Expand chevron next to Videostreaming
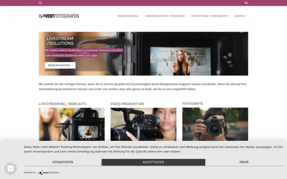The width and height of the screenshot is (287, 179). (140, 16)
